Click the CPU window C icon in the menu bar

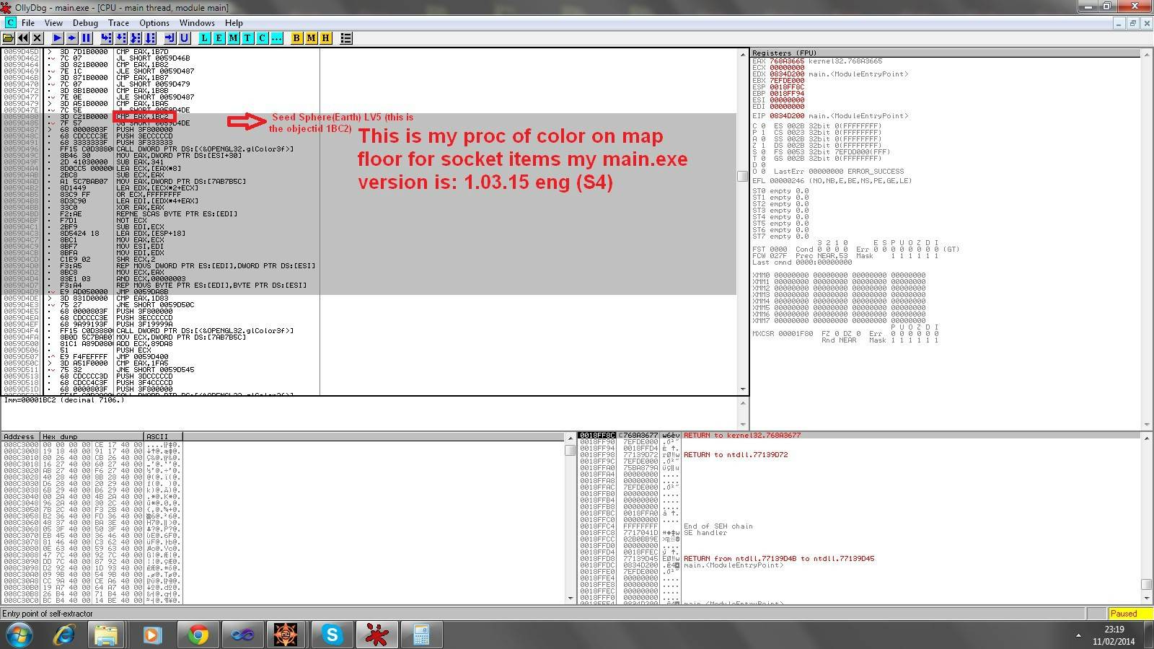(9, 23)
